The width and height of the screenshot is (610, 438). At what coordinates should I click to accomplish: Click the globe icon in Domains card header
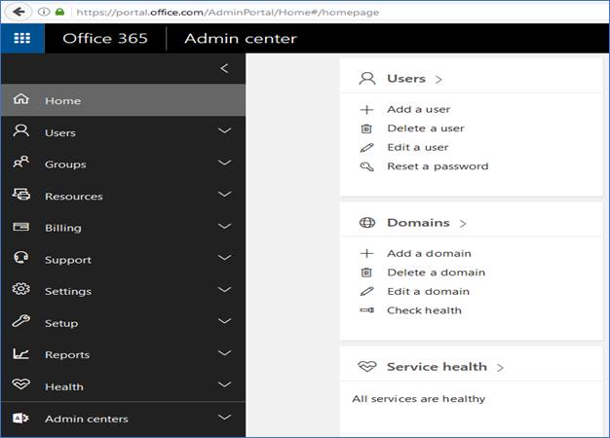366,223
